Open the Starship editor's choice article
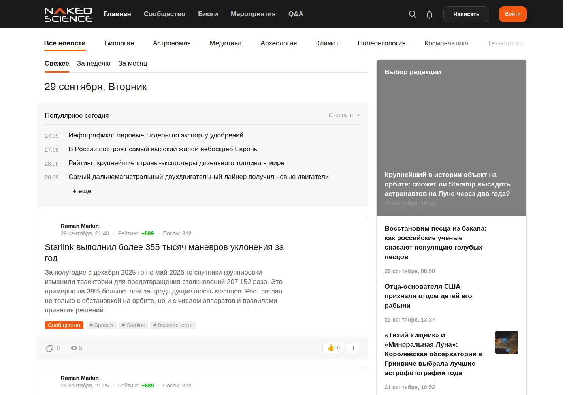 [x=447, y=184]
